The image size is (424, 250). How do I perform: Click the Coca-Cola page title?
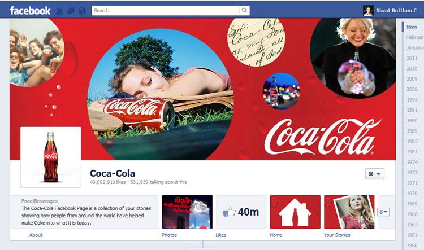click(113, 173)
